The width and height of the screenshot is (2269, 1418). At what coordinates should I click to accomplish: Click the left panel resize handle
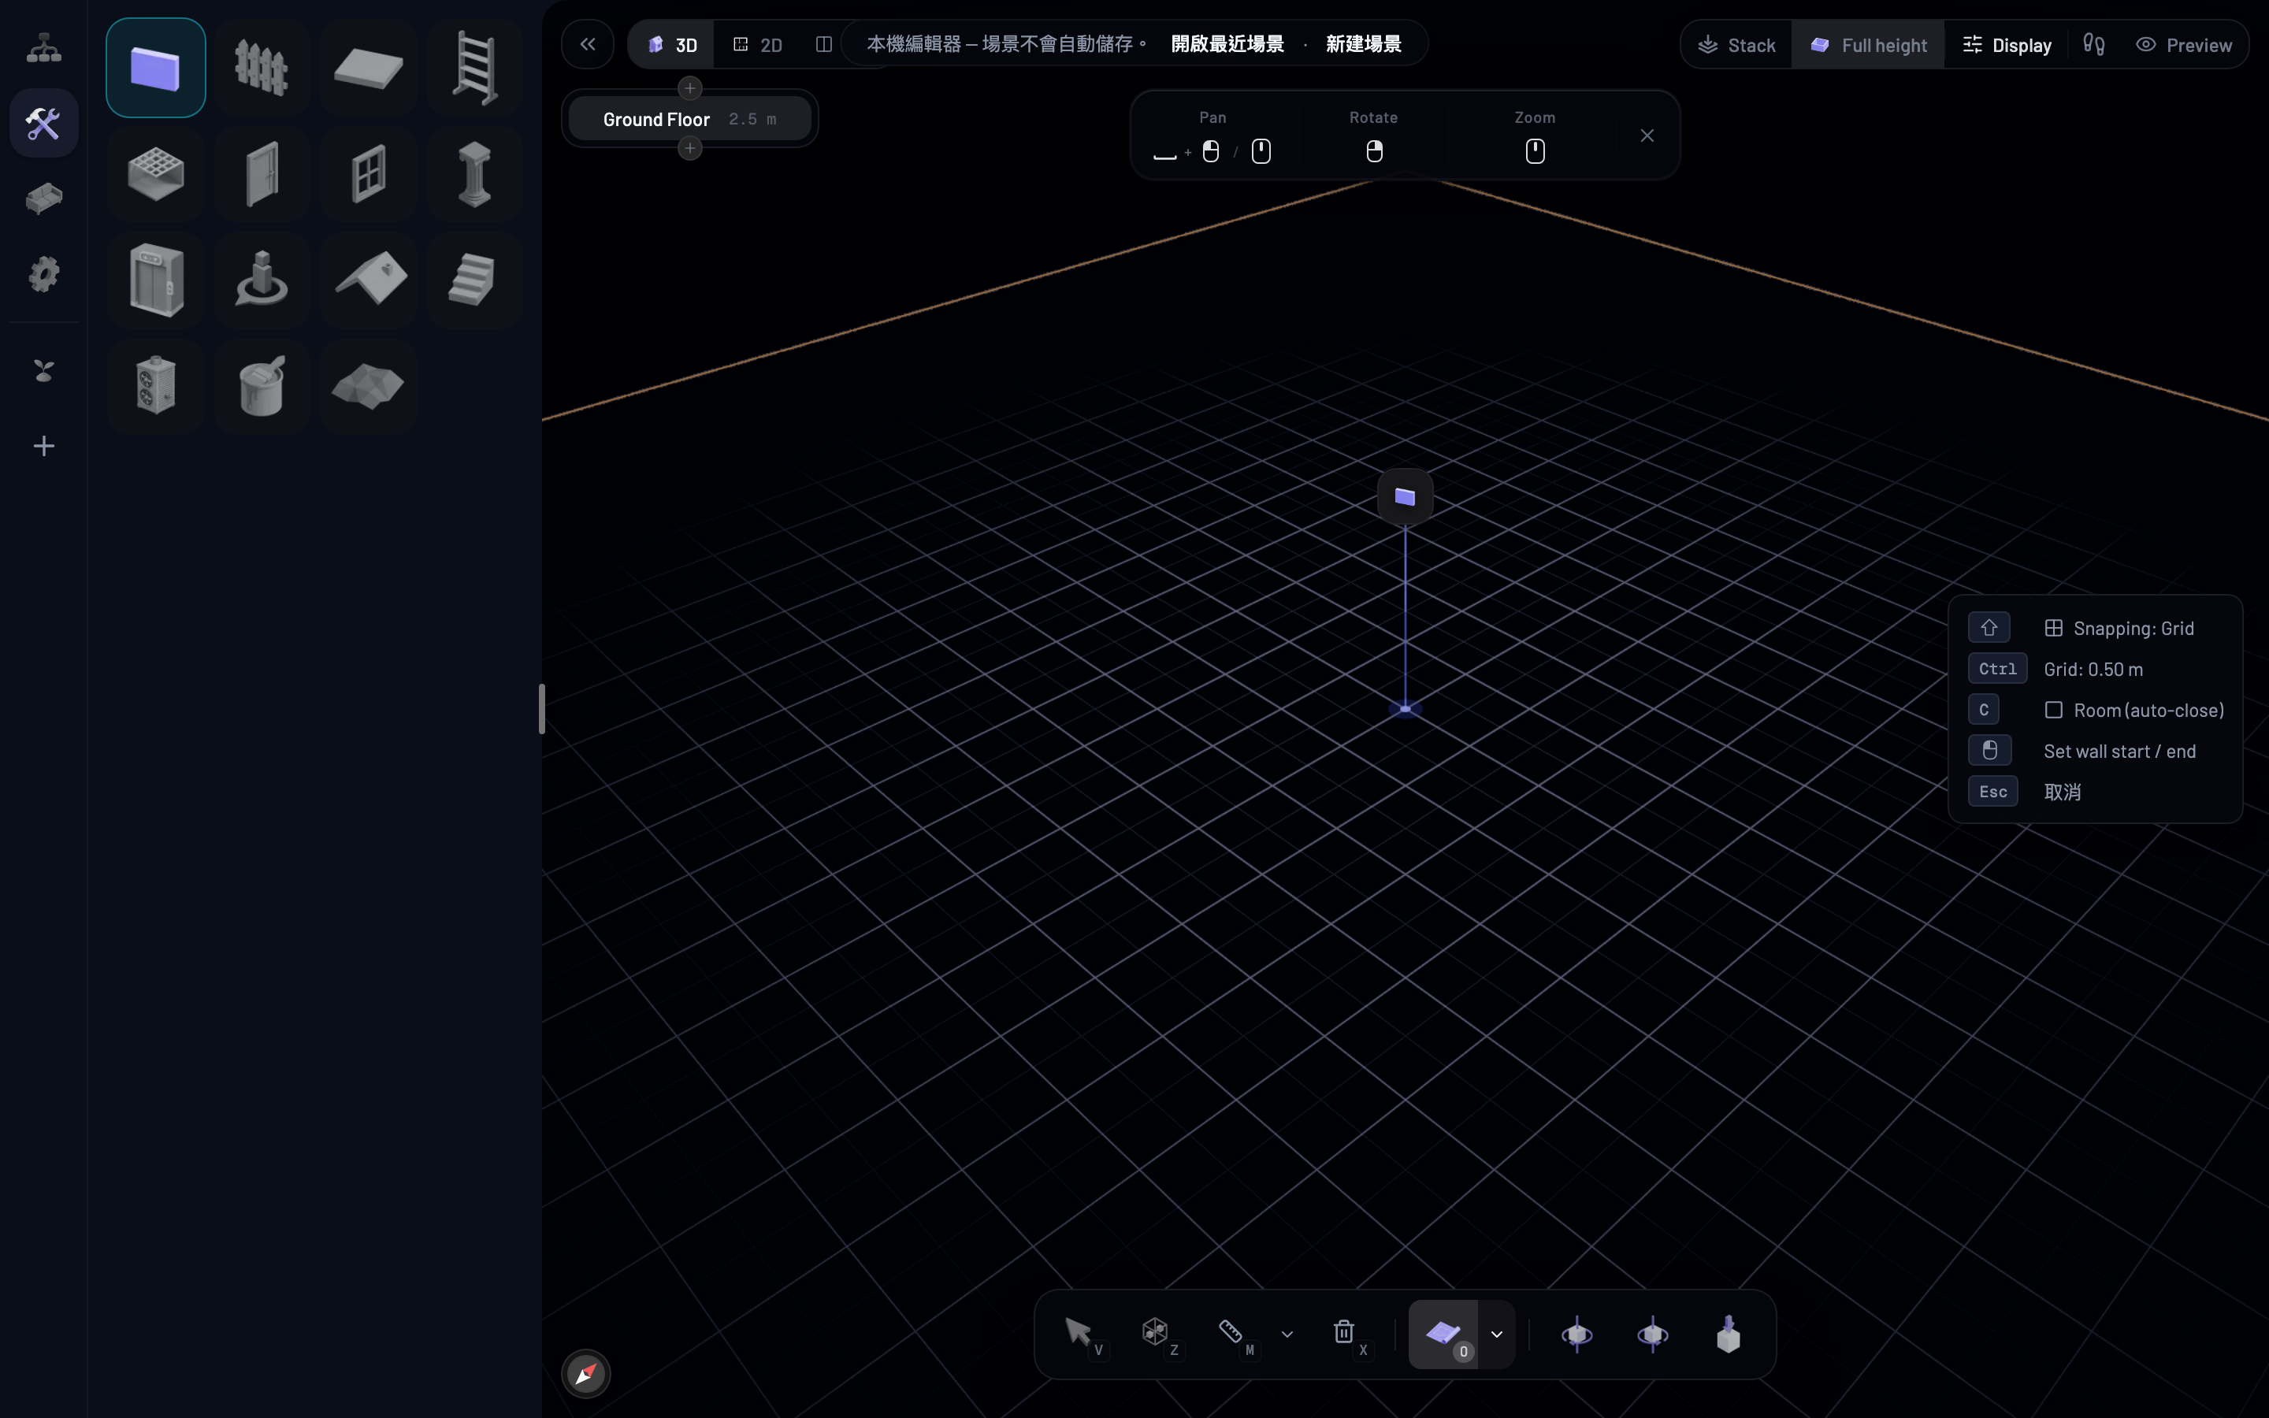pos(542,709)
